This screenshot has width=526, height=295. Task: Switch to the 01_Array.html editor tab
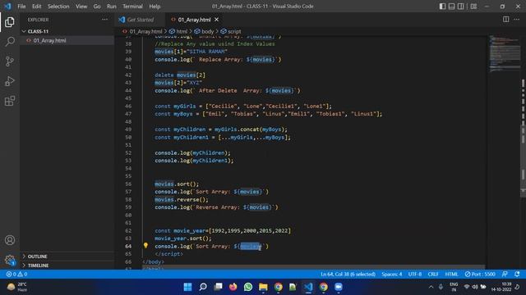[x=194, y=20]
